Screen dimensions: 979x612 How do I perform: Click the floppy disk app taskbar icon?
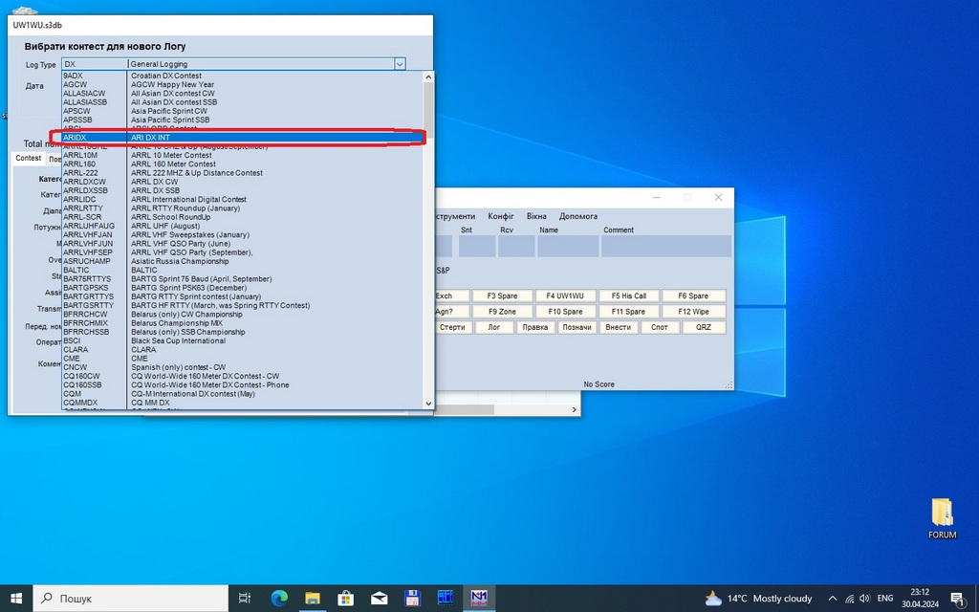coord(412,599)
